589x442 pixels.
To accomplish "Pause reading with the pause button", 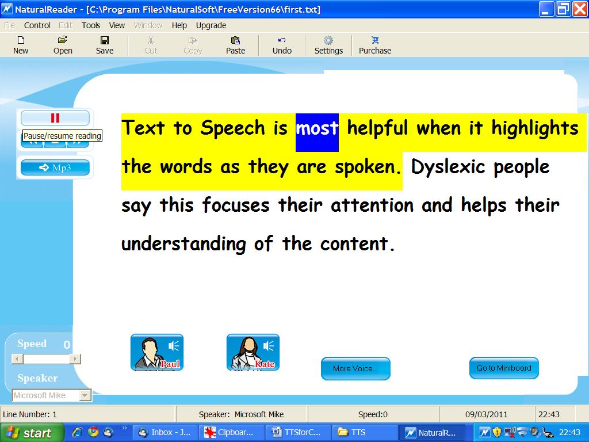I will point(55,117).
